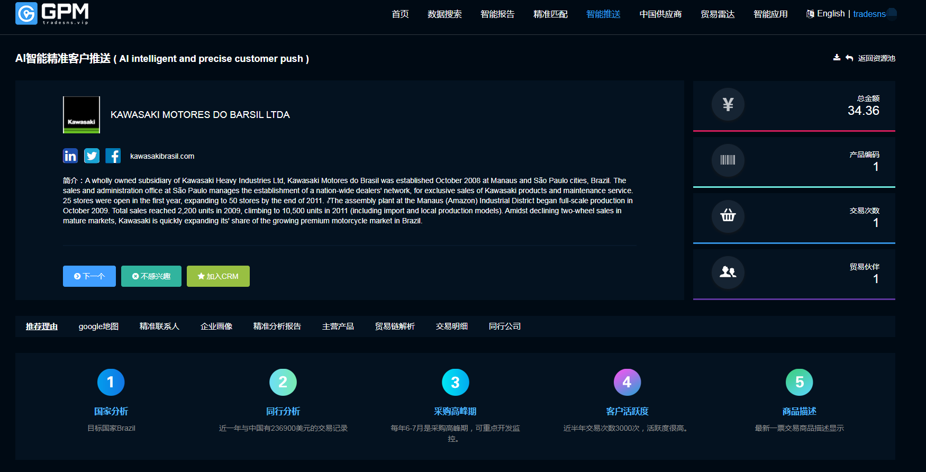Click the translate icon next to English

click(x=810, y=14)
